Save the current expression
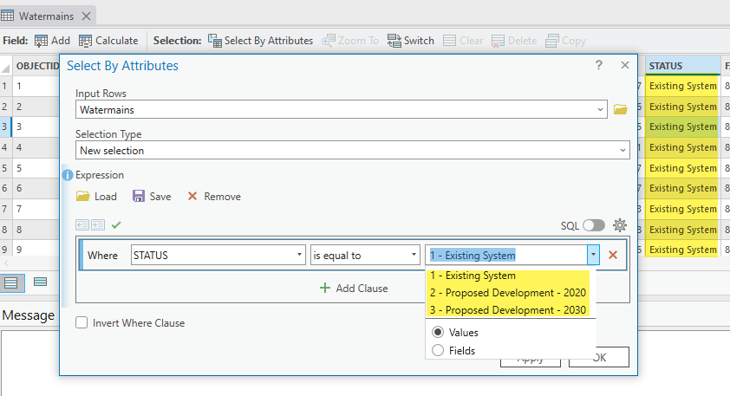730x396 pixels. point(152,197)
